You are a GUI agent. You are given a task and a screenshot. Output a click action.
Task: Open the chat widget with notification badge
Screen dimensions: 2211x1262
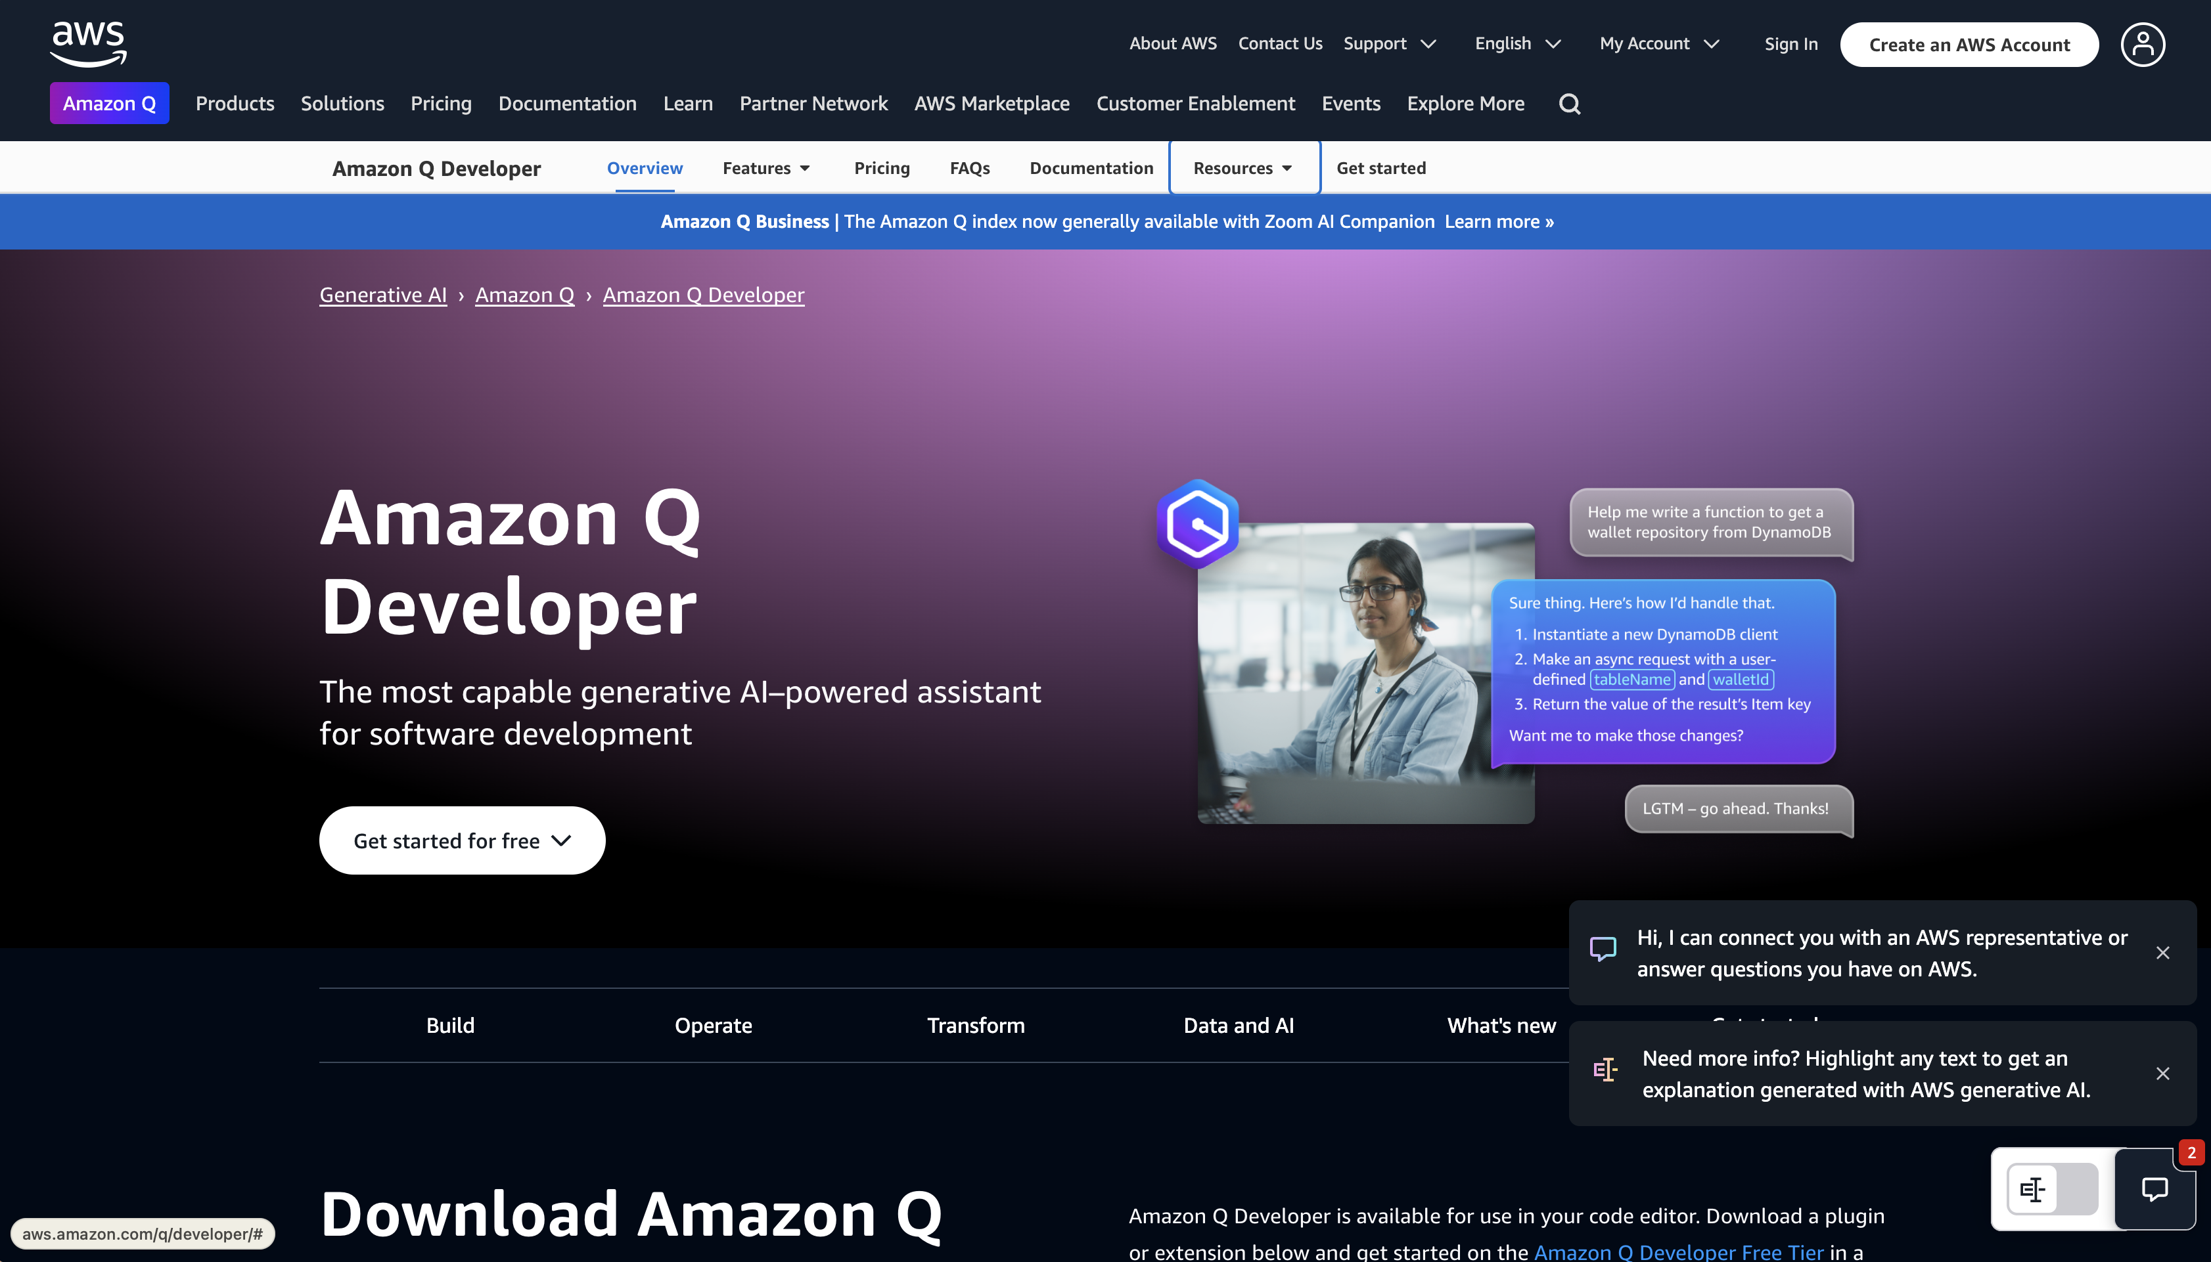(x=2156, y=1188)
